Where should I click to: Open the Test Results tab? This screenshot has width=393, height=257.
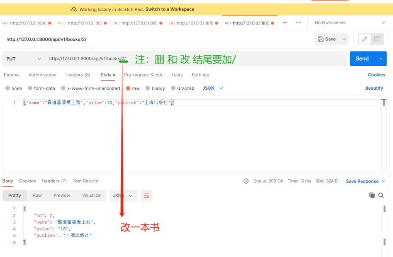[85, 181]
